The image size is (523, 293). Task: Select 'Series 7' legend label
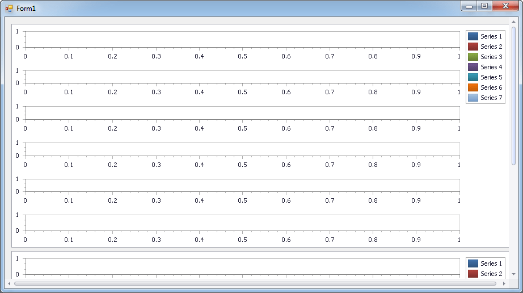491,98
